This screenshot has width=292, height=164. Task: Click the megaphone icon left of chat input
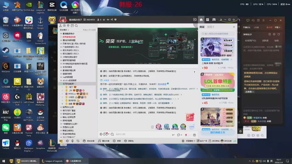[x=101, y=134]
